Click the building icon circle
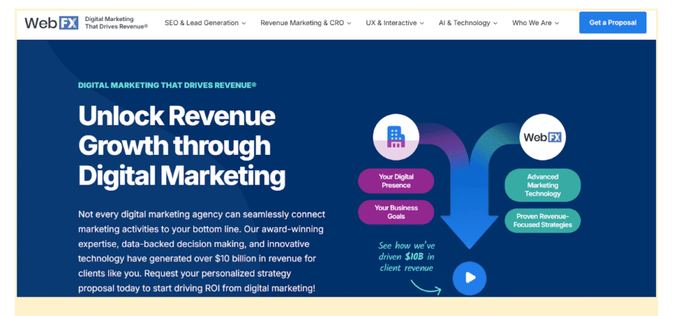Viewport: 674px width, 316px height. click(396, 137)
